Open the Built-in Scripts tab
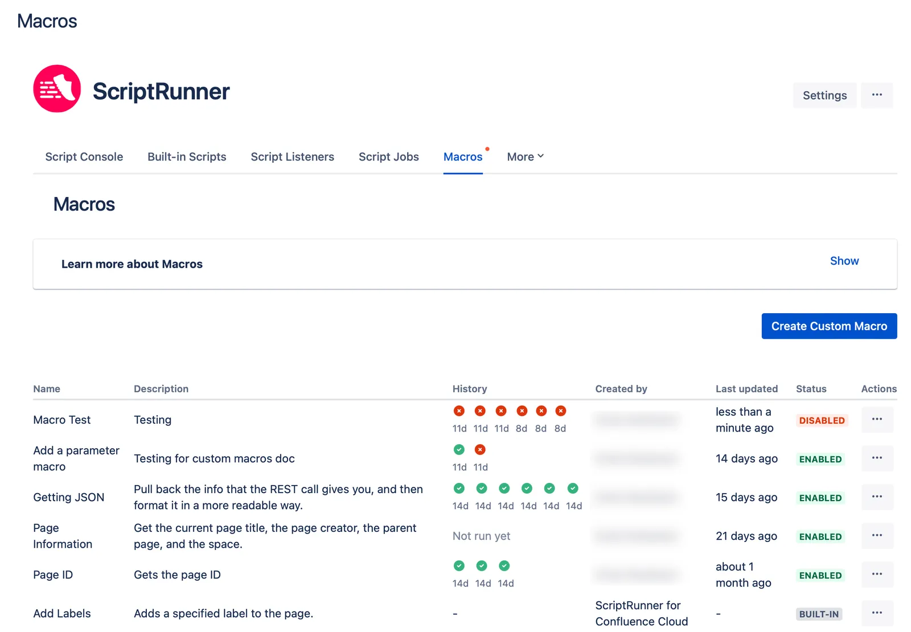The width and height of the screenshot is (911, 632). click(187, 157)
